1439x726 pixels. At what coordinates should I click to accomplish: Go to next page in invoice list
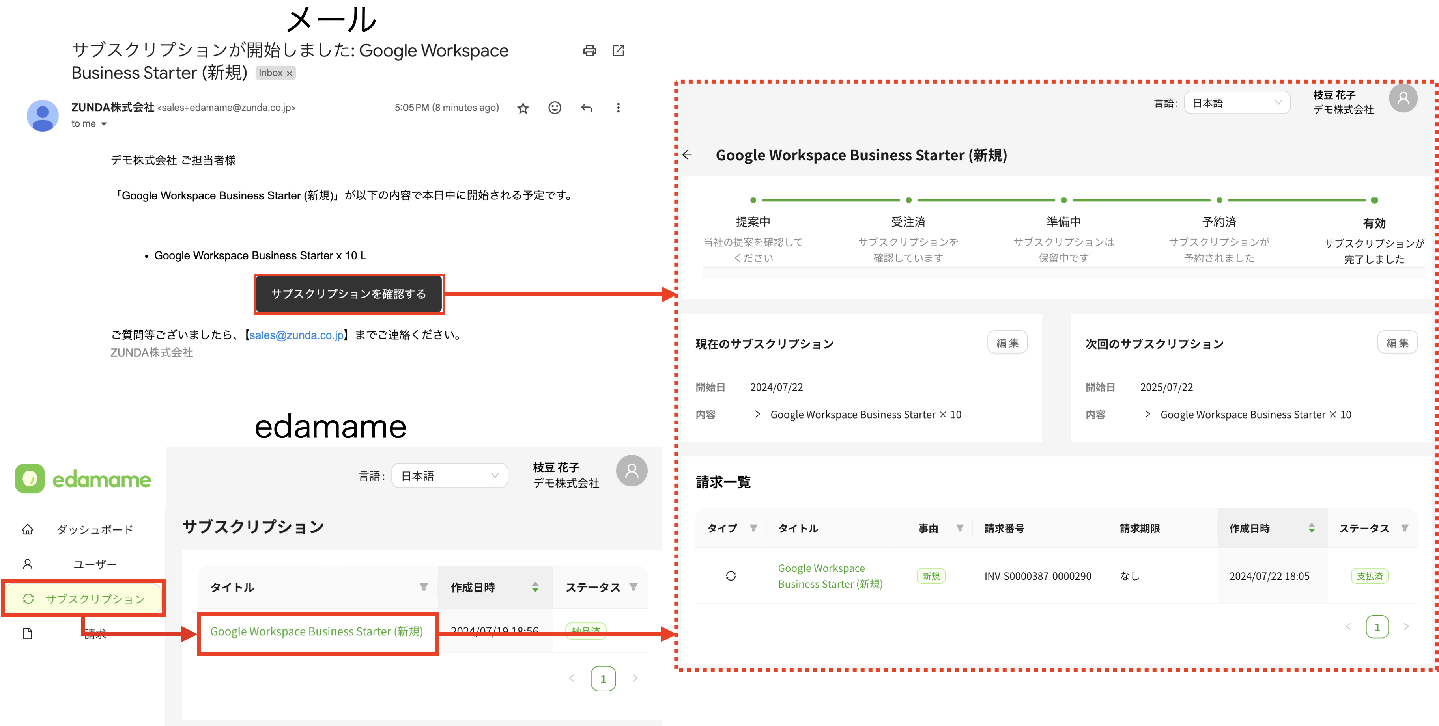coord(1407,627)
